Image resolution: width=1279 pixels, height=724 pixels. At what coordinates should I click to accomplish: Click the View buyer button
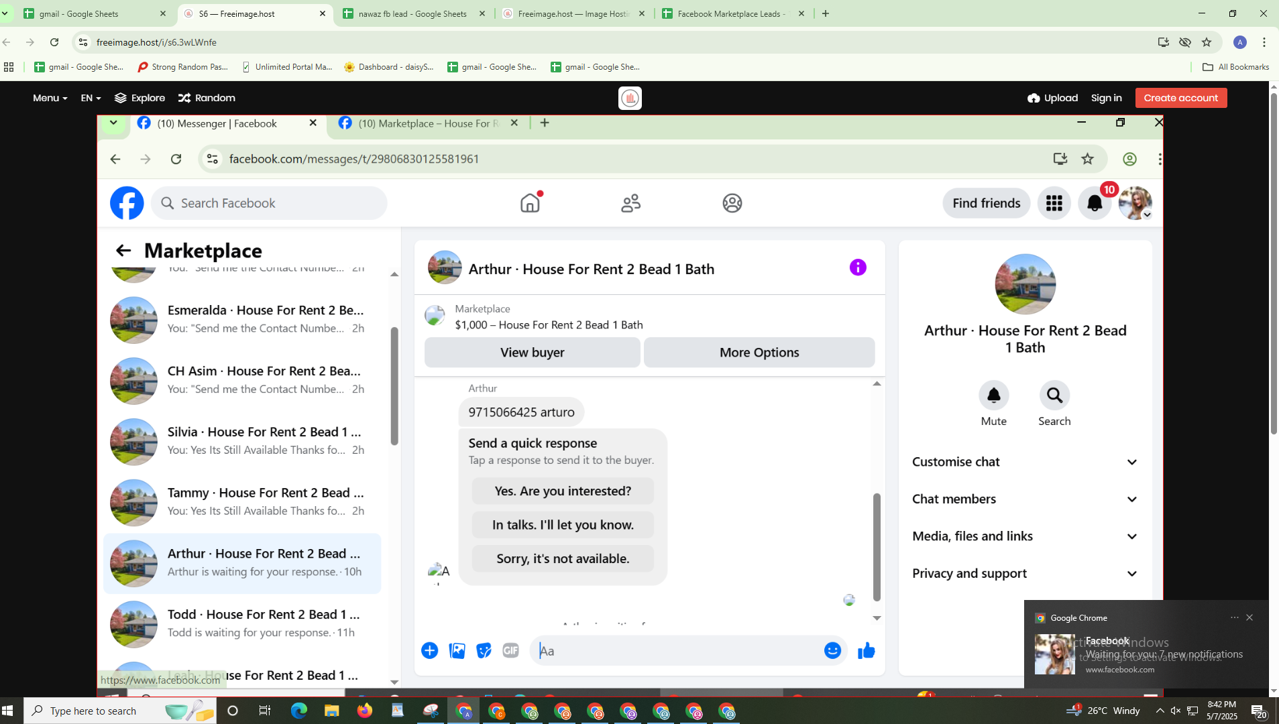point(532,353)
